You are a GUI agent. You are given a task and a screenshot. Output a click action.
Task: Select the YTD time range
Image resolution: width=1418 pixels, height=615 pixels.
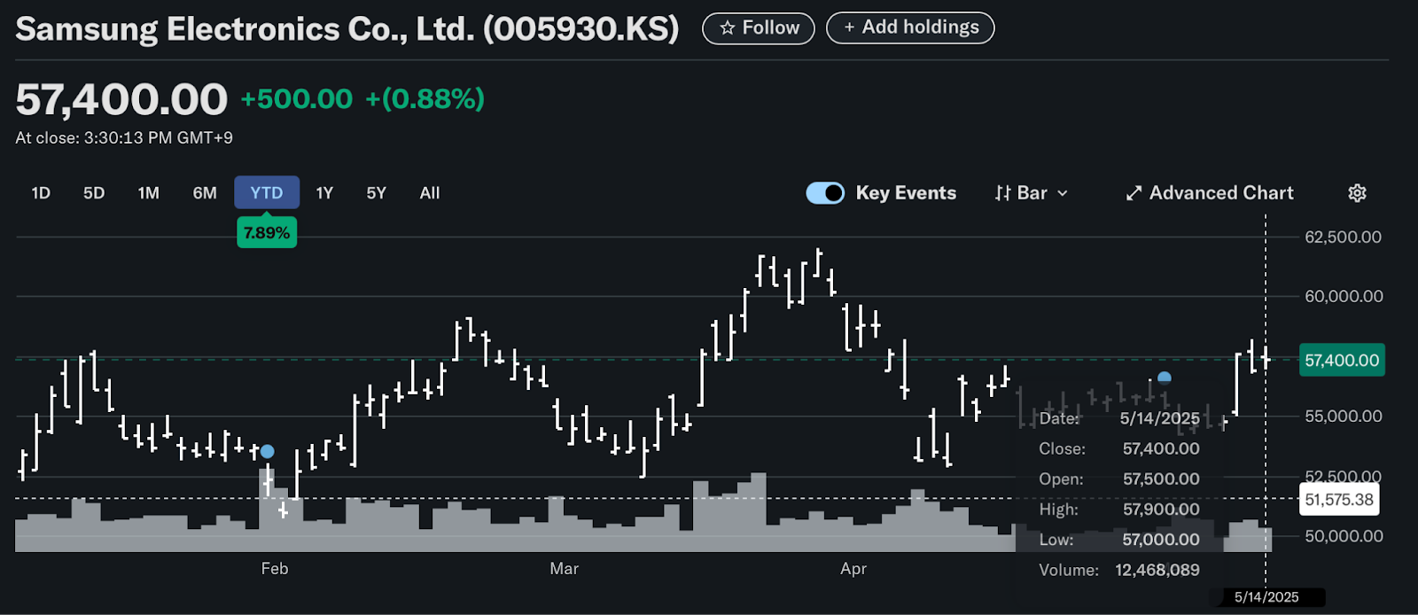(x=267, y=192)
